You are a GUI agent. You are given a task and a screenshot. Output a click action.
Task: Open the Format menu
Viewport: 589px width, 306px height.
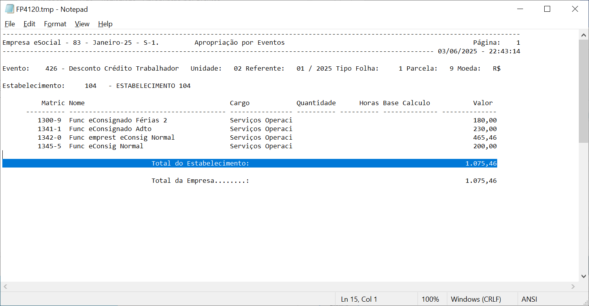coord(55,24)
